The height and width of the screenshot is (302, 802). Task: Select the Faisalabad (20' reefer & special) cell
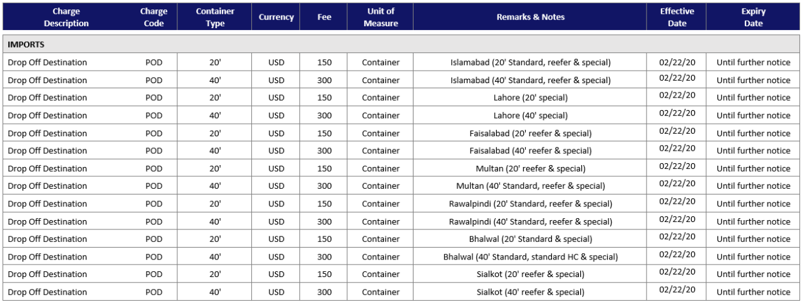pos(530,133)
